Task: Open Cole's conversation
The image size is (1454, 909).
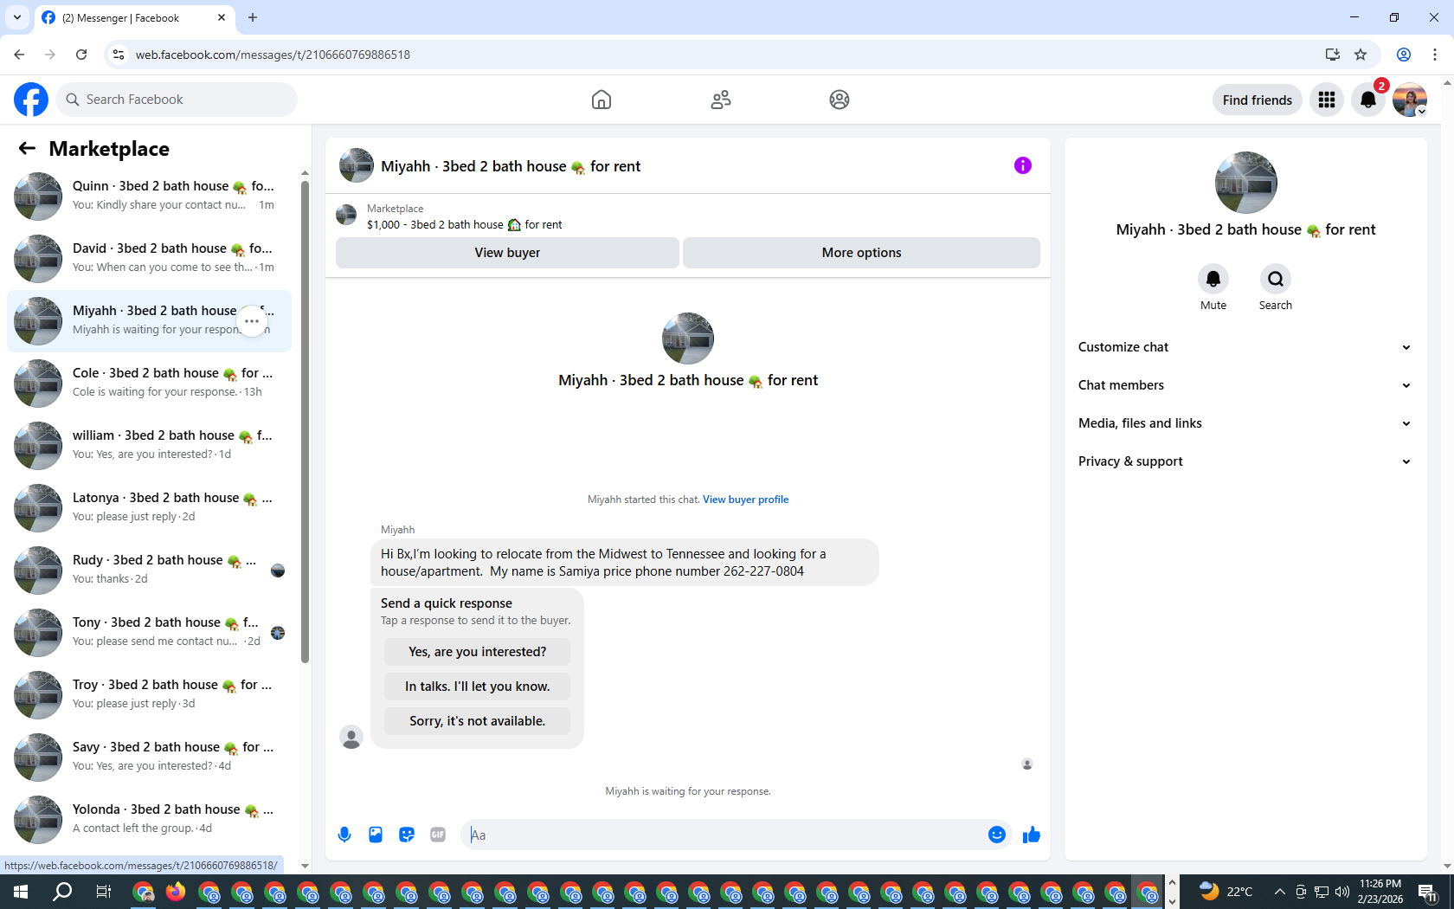Action: pyautogui.click(x=149, y=383)
